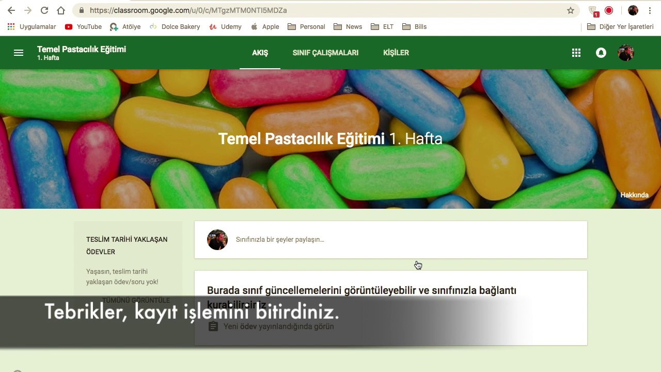Open the Atölye bookmark
This screenshot has height=372, width=661.
click(x=125, y=27)
